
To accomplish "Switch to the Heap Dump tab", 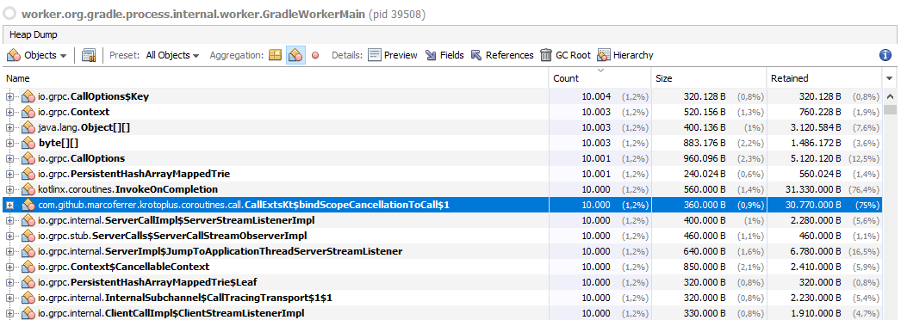I will click(34, 34).
